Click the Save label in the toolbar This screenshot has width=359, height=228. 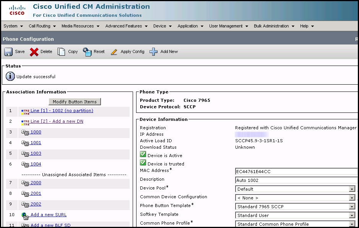point(20,51)
